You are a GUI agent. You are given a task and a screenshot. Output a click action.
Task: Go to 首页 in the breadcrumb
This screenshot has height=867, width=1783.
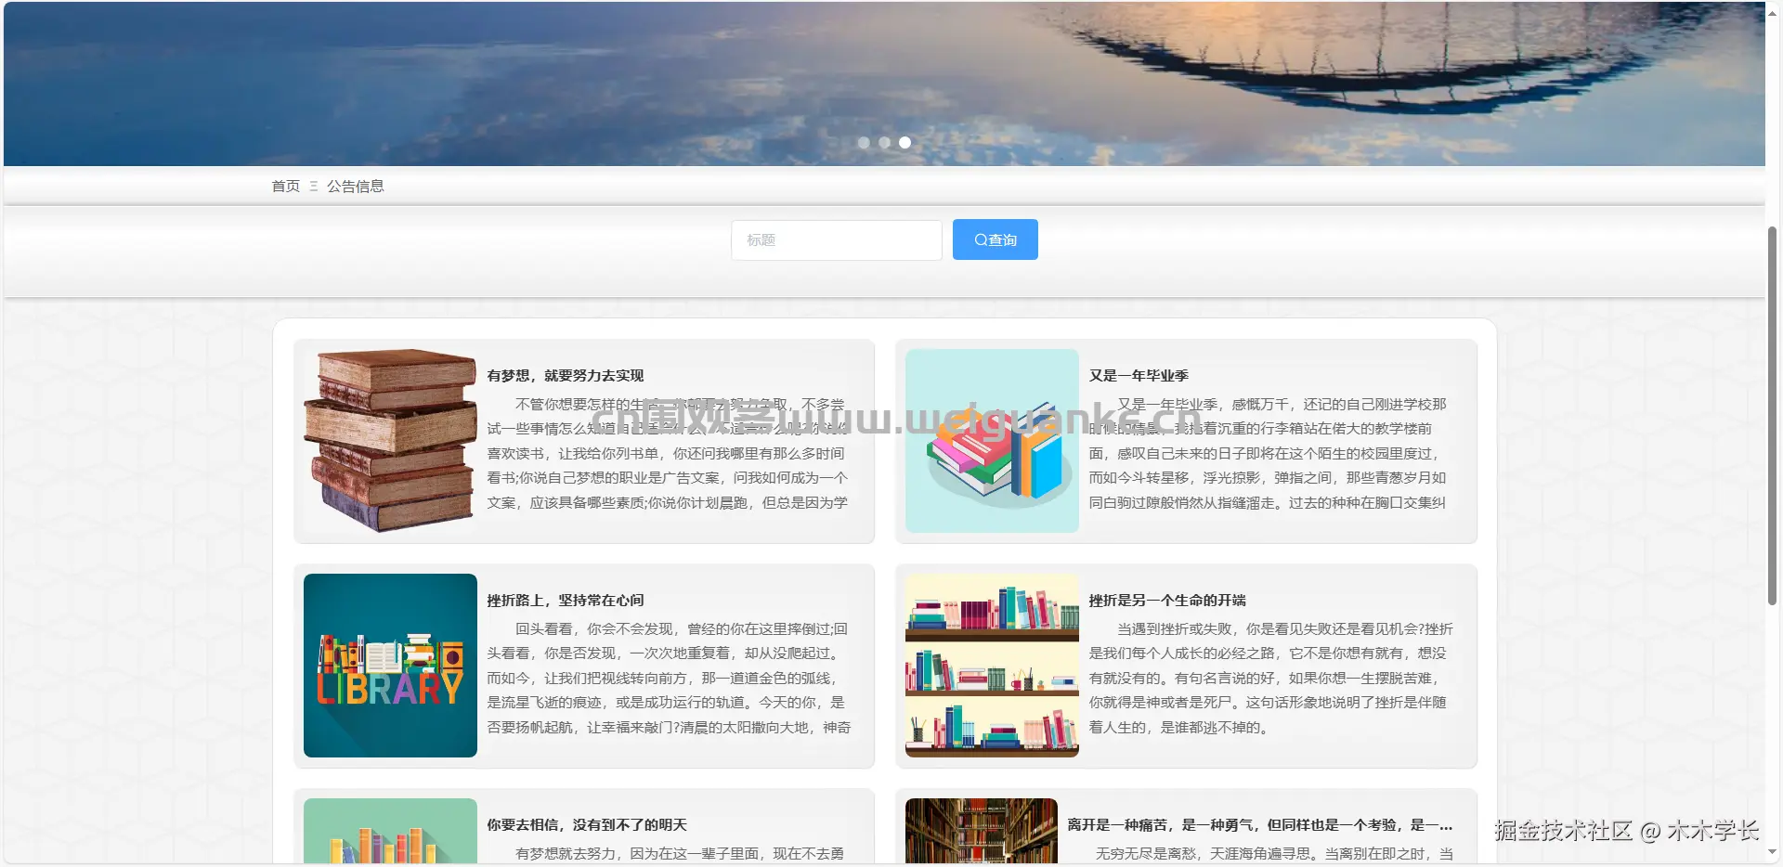pyautogui.click(x=285, y=187)
